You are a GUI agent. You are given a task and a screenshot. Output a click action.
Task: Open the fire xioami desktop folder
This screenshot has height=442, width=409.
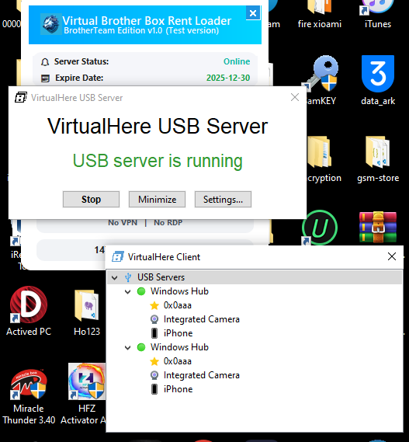click(x=320, y=14)
